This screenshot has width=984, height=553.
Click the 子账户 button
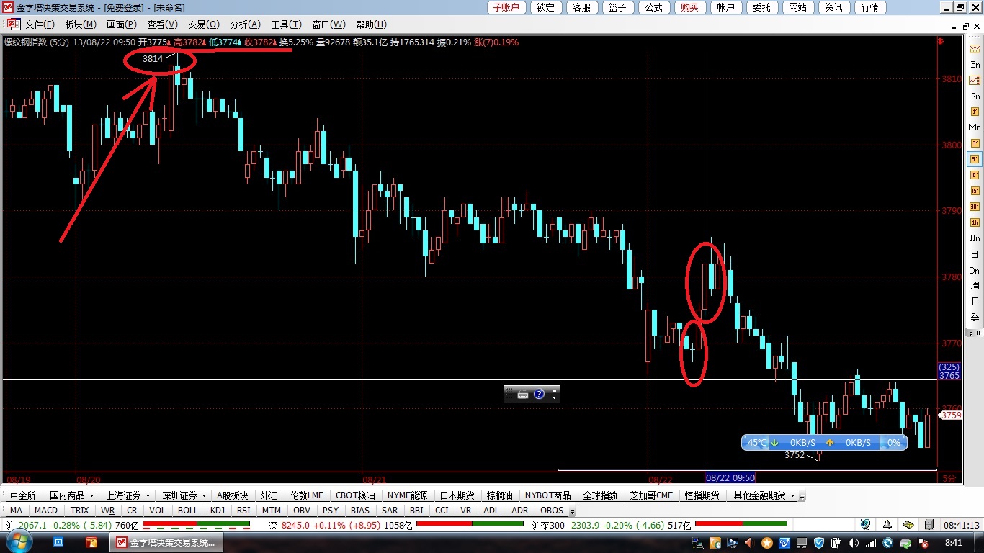point(507,7)
